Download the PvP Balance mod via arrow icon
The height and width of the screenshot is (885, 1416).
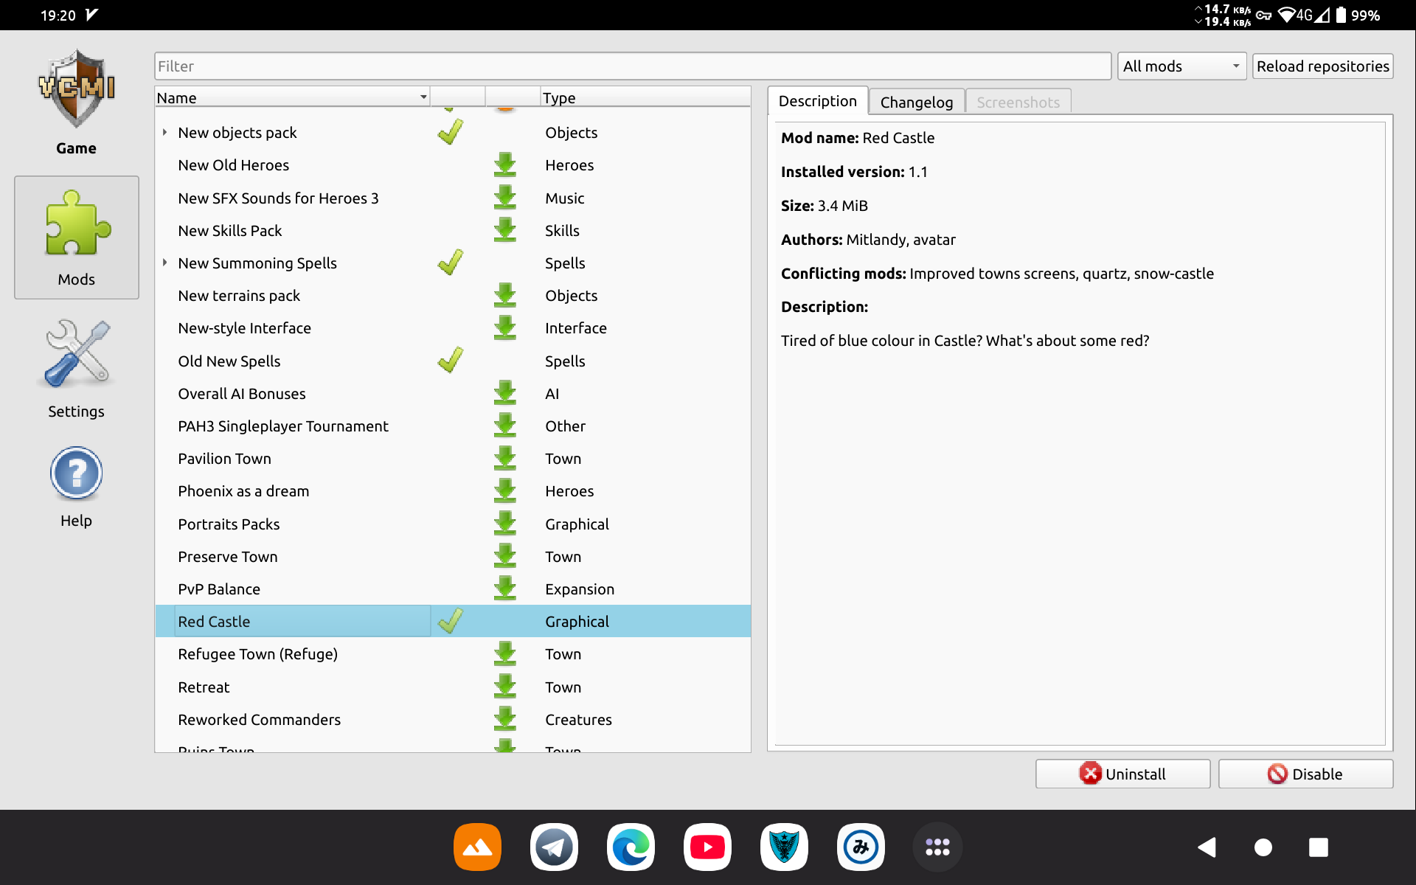point(504,589)
